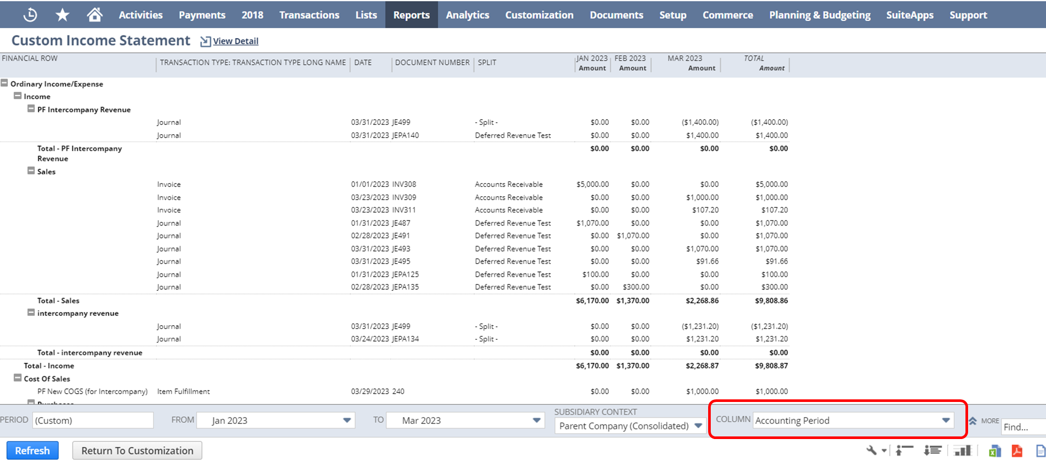Click the Expand All rows icon

tap(933, 450)
